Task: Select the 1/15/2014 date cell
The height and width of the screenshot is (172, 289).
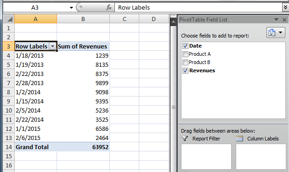Action: pos(35,102)
